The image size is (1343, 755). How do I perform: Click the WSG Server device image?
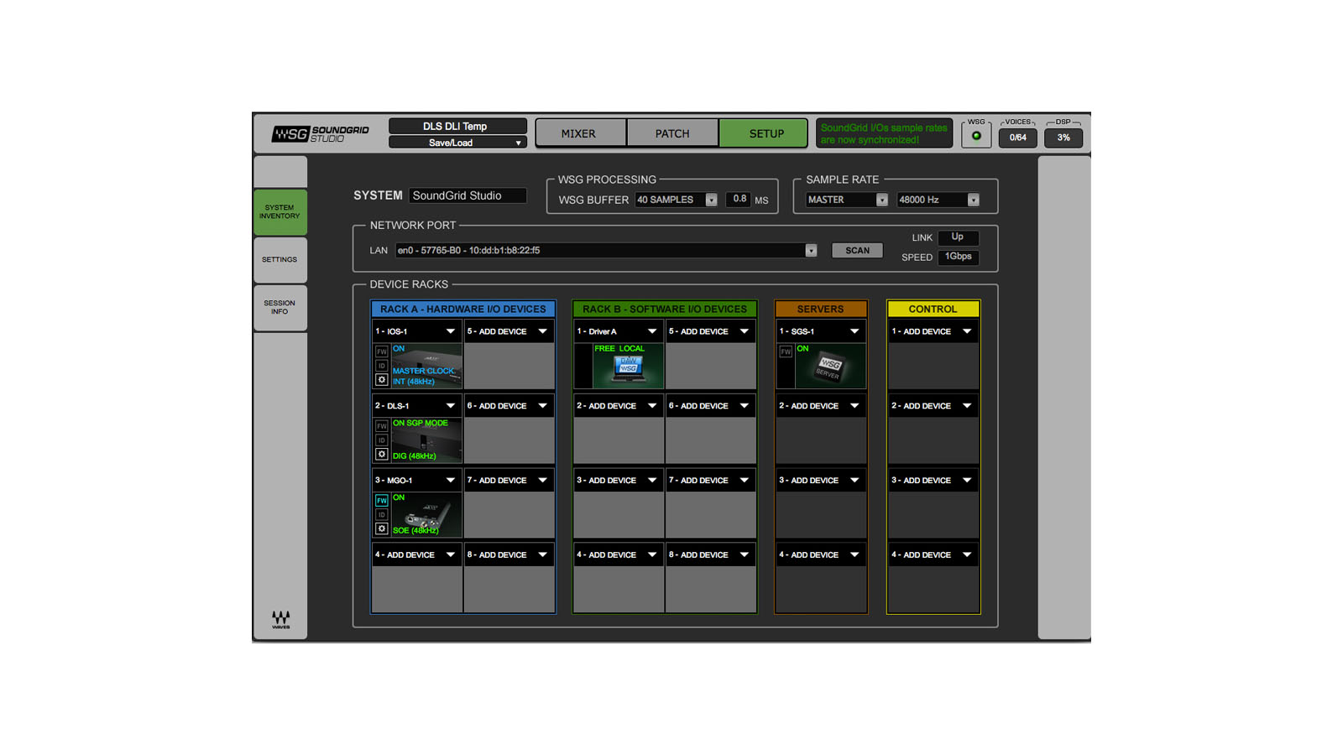[830, 367]
